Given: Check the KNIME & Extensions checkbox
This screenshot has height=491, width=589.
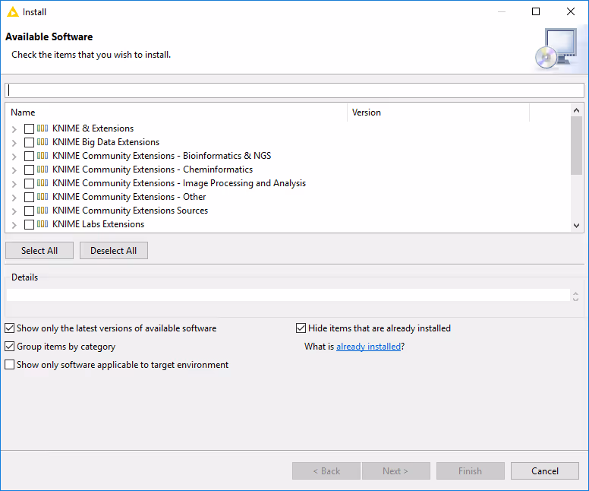Looking at the screenshot, I should [x=29, y=128].
